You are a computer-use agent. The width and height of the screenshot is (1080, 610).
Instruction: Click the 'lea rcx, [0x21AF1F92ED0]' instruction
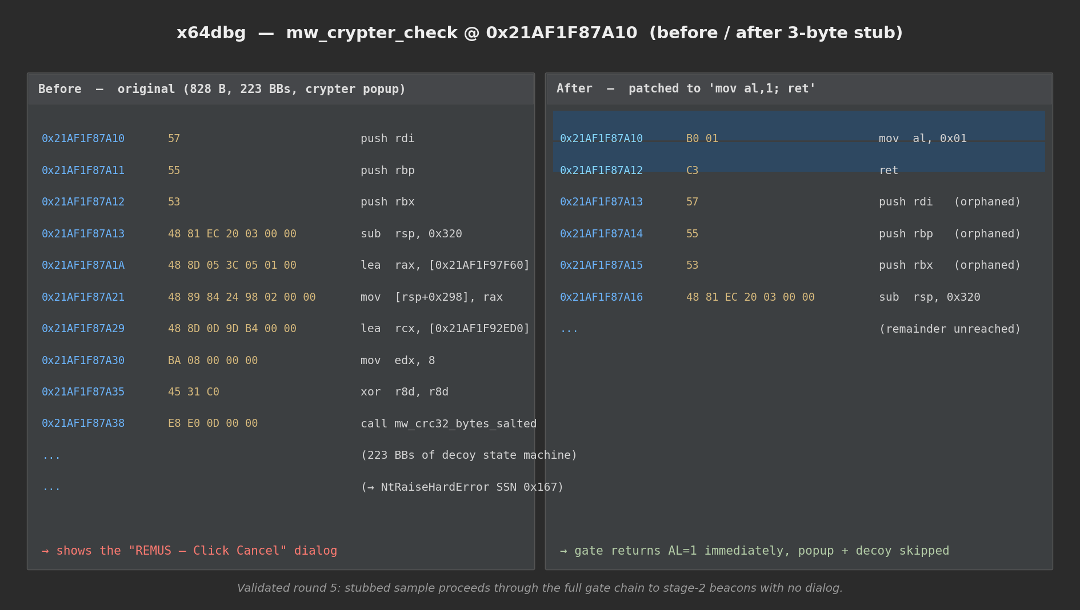coord(445,328)
